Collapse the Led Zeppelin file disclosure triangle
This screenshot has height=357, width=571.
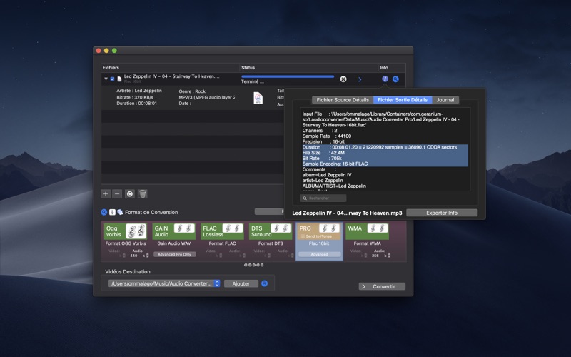click(106, 79)
